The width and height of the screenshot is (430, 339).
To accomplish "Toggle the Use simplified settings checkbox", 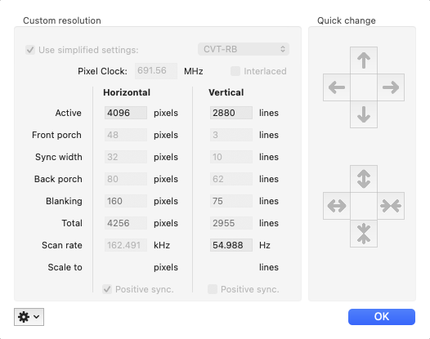I will coord(30,50).
